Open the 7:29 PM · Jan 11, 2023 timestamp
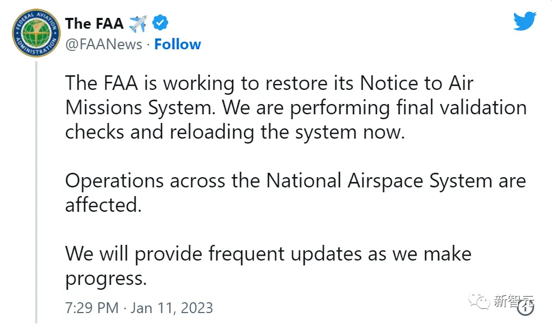This screenshot has width=552, height=325. [x=139, y=308]
